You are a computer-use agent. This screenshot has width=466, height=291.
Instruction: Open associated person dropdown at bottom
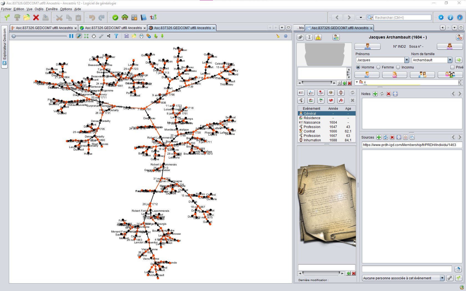442,278
